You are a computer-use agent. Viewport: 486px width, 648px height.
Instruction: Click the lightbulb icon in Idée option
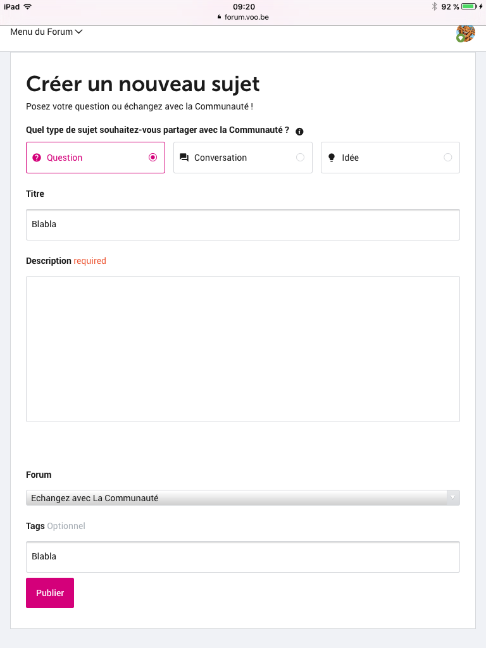332,158
